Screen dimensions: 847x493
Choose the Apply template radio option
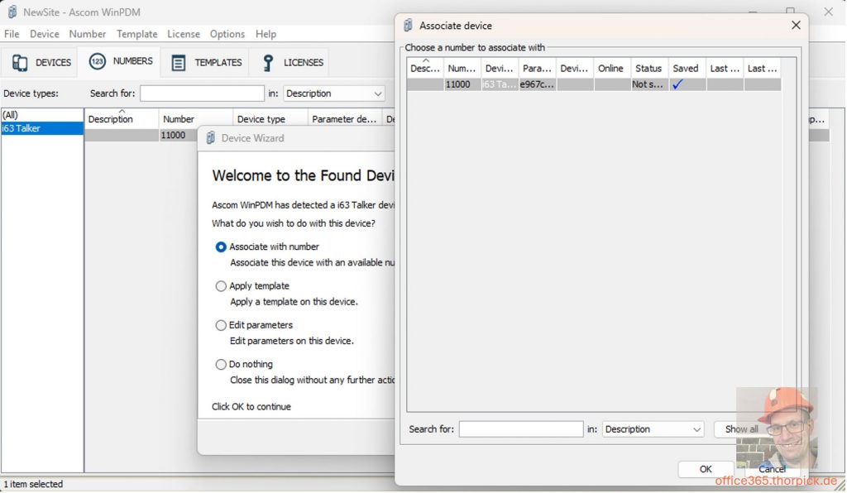point(221,286)
